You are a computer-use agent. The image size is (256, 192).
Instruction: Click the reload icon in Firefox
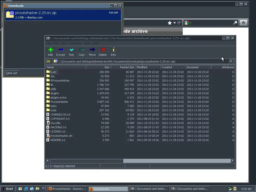(179, 23)
